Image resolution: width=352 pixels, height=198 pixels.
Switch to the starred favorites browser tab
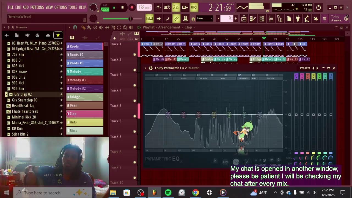point(58,35)
